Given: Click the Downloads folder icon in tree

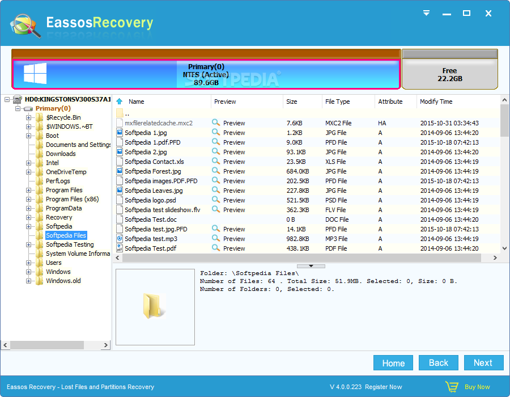Looking at the screenshot, I should [39, 154].
